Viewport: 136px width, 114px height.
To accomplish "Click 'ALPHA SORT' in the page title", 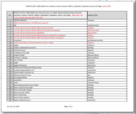I will [x=107, y=6].
